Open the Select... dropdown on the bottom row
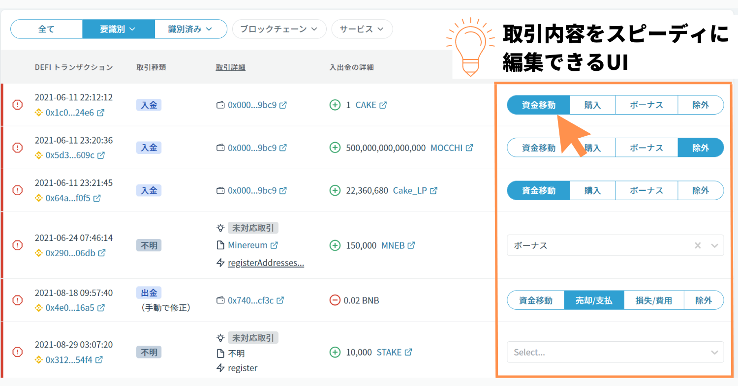Screen dimensions: 738x386 pos(615,352)
